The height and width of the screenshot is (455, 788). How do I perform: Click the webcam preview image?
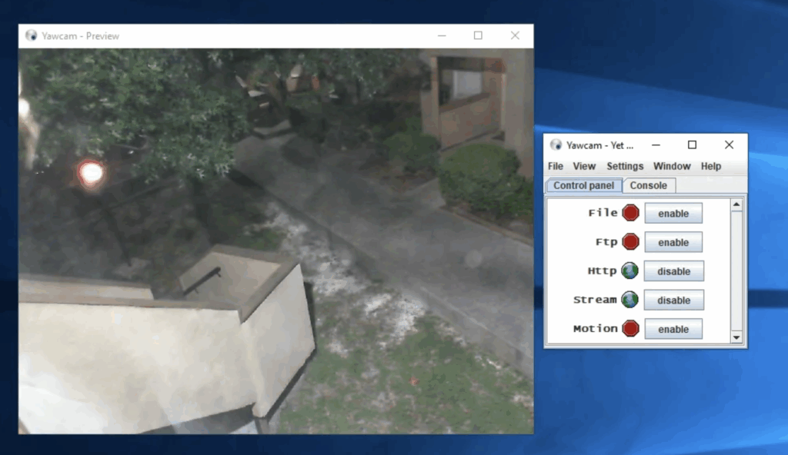click(276, 241)
